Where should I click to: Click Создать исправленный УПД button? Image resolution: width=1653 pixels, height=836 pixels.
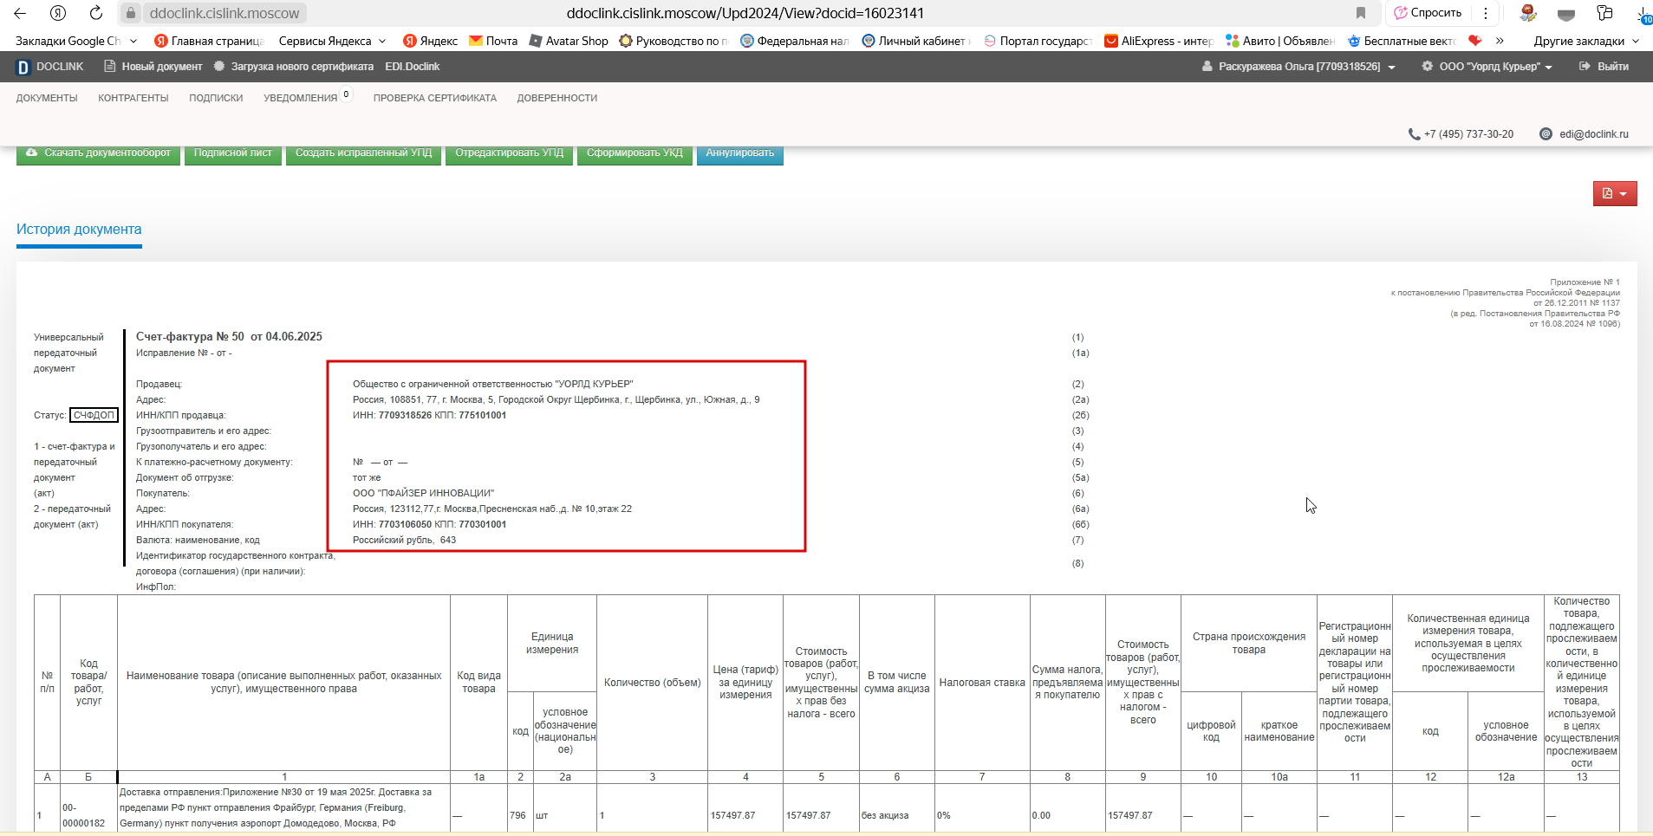[363, 154]
